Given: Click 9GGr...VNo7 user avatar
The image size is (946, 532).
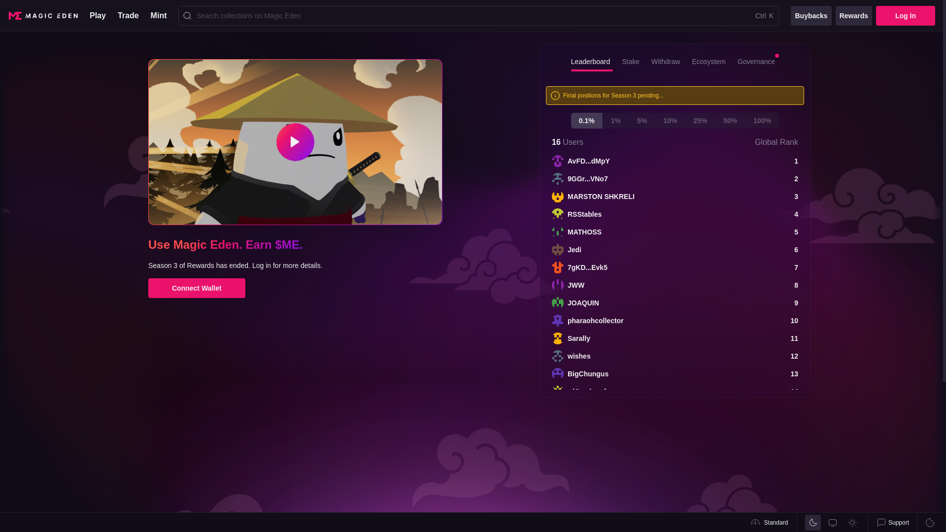Looking at the screenshot, I should [558, 179].
